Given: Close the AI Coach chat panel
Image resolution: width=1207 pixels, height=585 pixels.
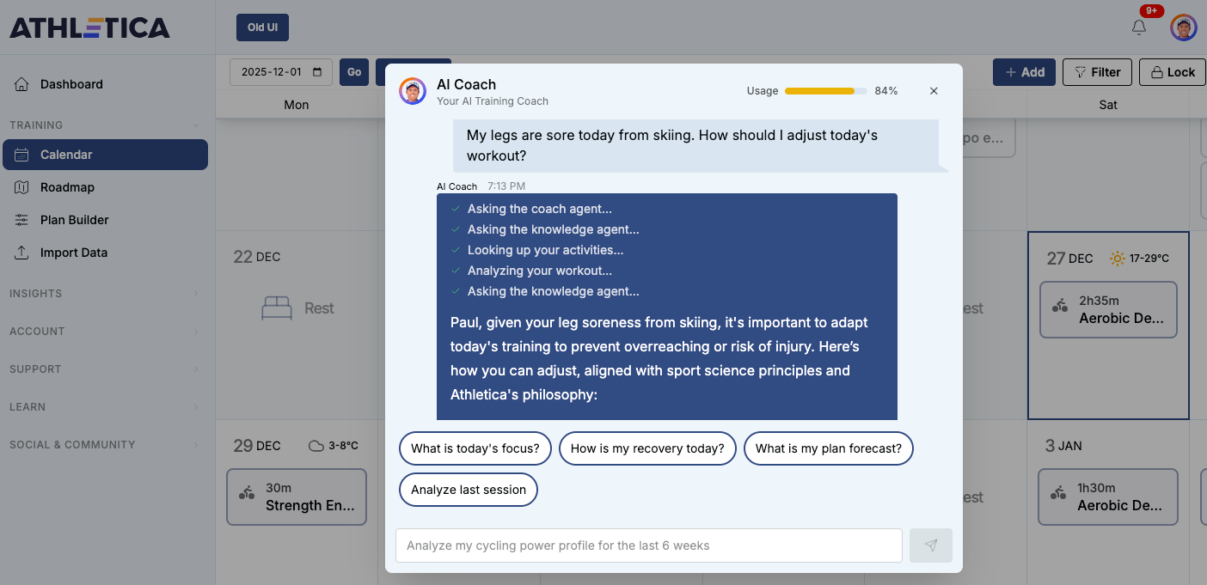Looking at the screenshot, I should click(934, 91).
